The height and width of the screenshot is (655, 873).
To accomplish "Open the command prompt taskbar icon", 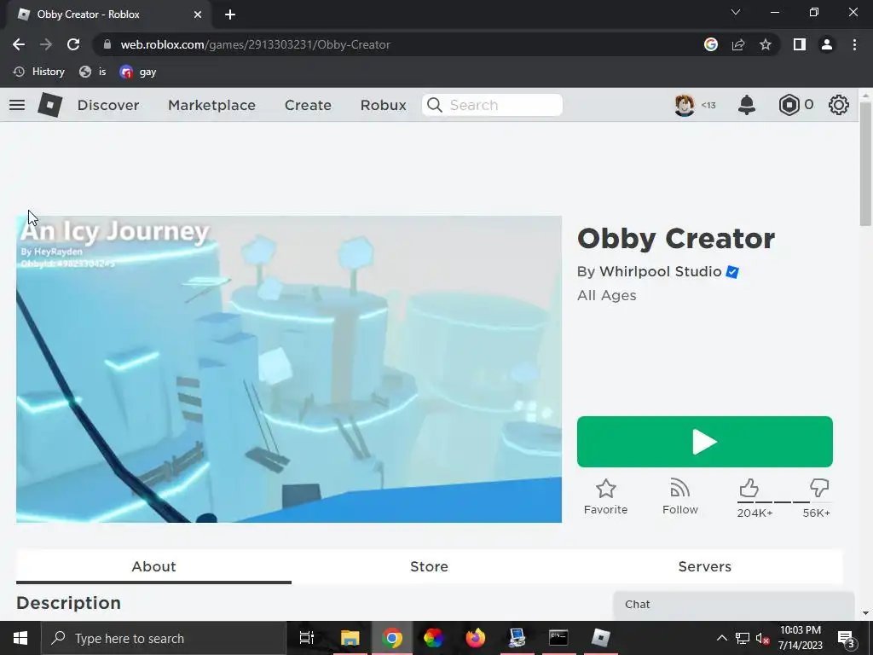I will (558, 638).
